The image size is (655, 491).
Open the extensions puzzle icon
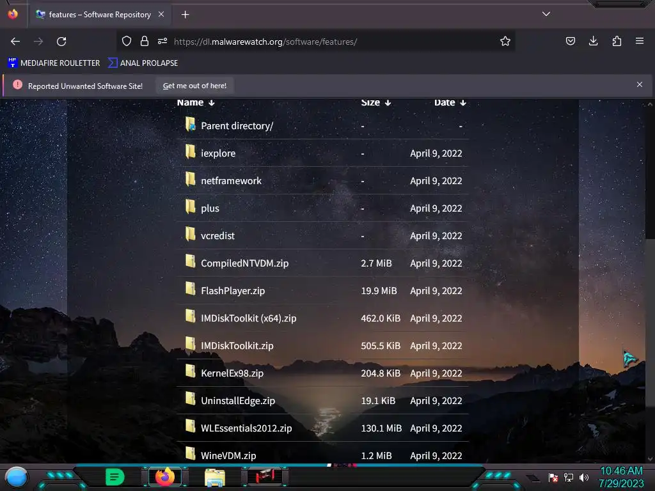[617, 41]
